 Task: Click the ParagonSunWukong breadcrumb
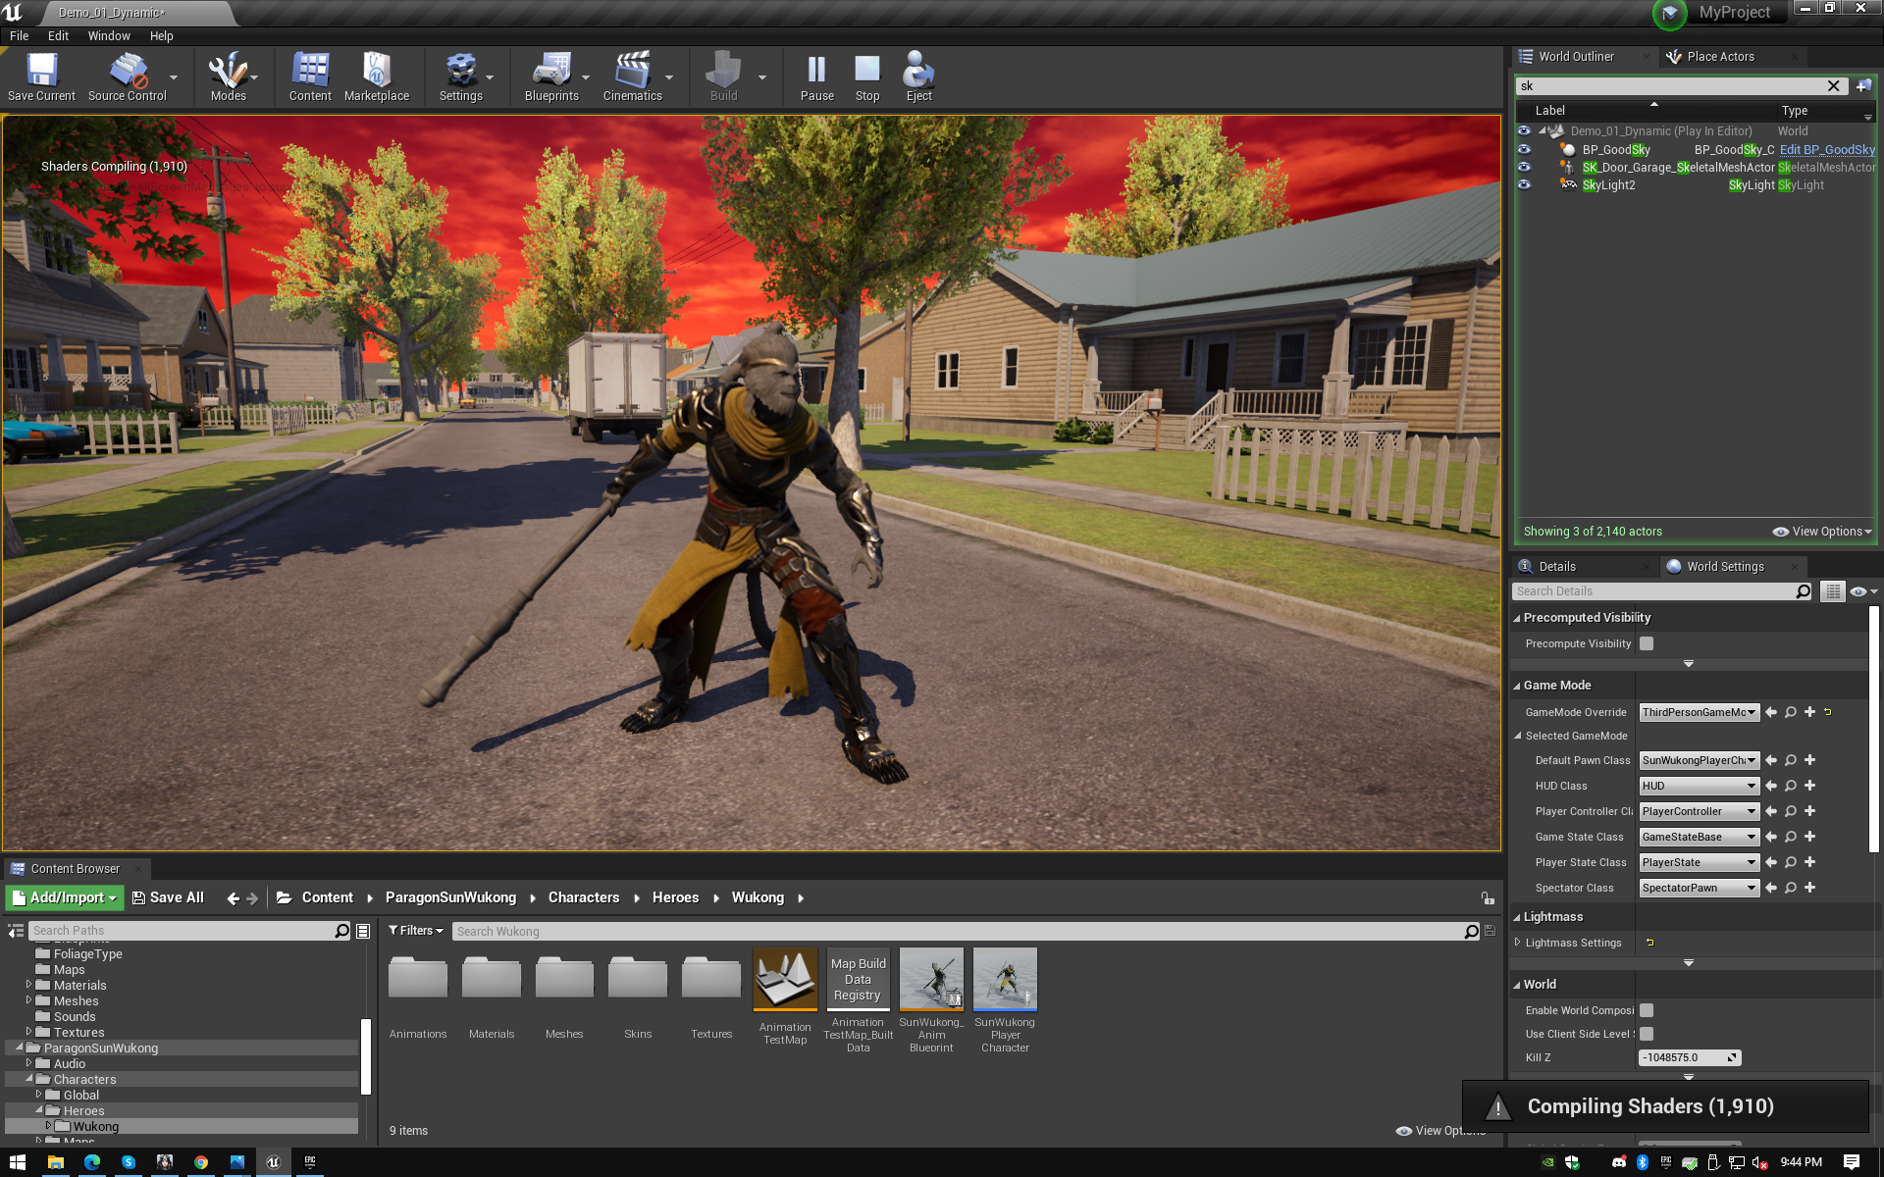click(x=450, y=897)
